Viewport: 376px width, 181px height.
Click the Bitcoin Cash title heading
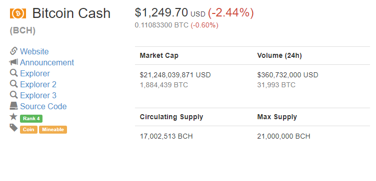pos(71,13)
